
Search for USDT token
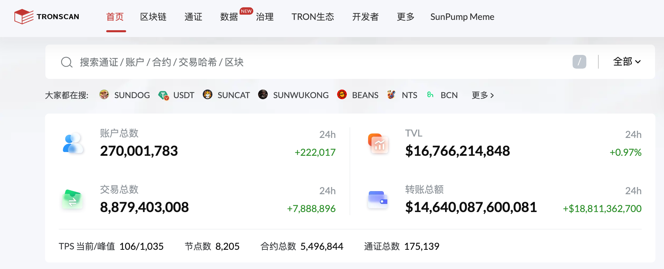[x=184, y=95]
